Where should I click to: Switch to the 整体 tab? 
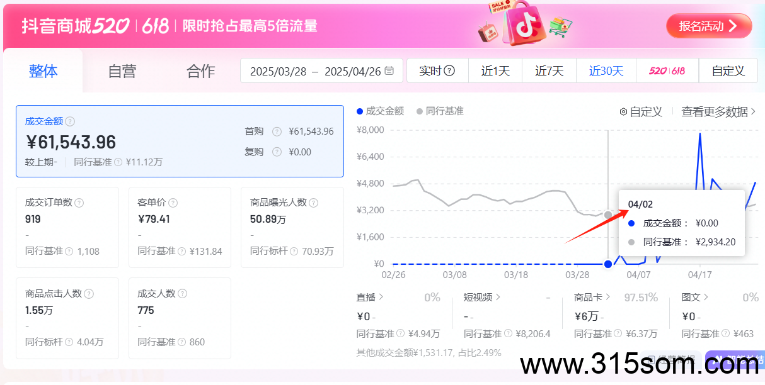pos(43,71)
